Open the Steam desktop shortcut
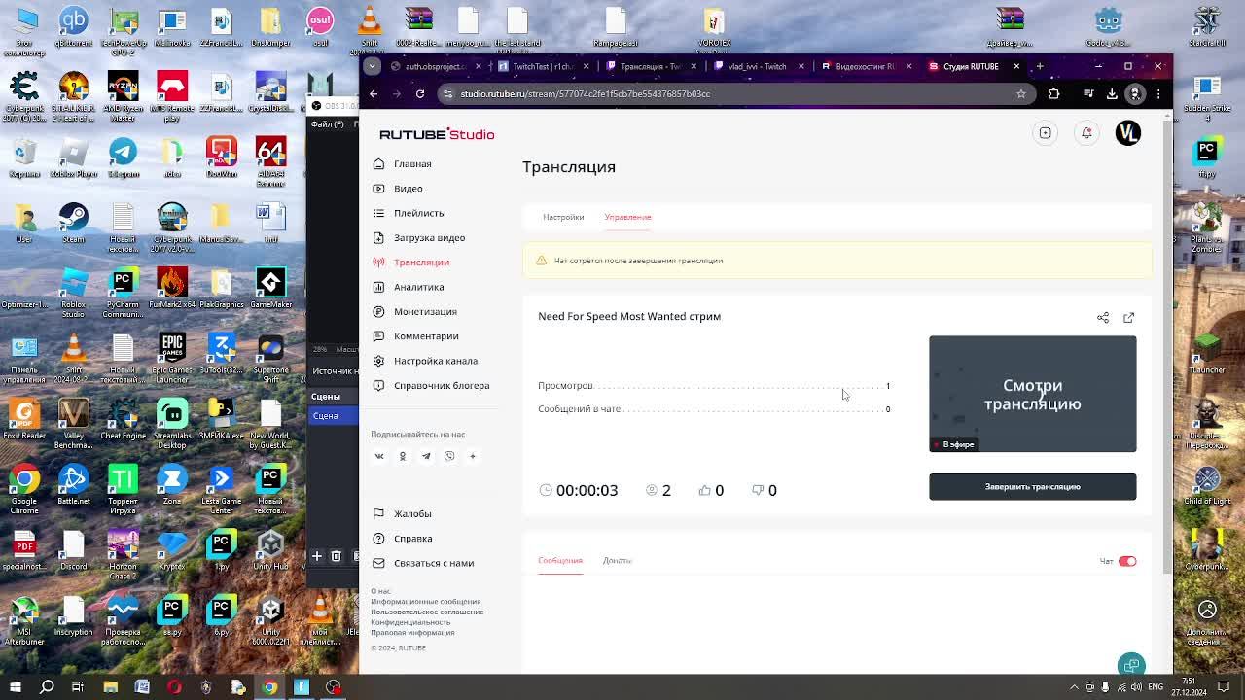Screen dimensions: 1245x700 coord(73,222)
